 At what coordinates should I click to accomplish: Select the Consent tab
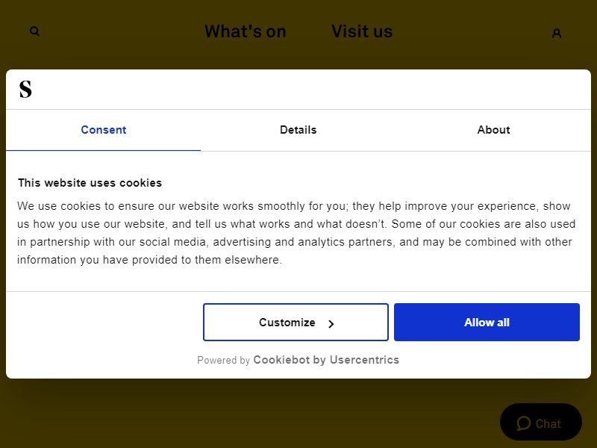(x=103, y=130)
